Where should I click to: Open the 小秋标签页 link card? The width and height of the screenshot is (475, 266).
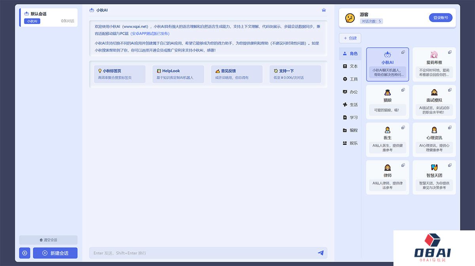(120, 74)
